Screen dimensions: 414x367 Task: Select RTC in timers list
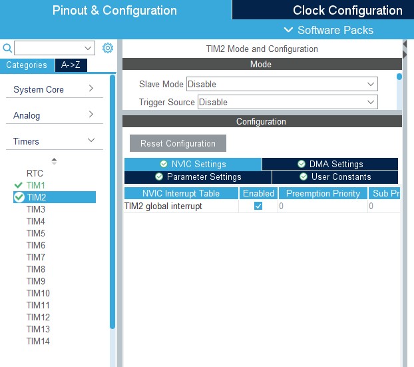pyautogui.click(x=35, y=173)
